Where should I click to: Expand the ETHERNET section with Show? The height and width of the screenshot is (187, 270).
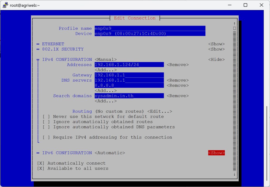(216, 44)
